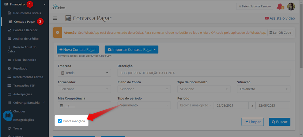This screenshot has height=137, width=303.
Task: Open the Empresa dropdown showing Tenda
Action: point(84,73)
